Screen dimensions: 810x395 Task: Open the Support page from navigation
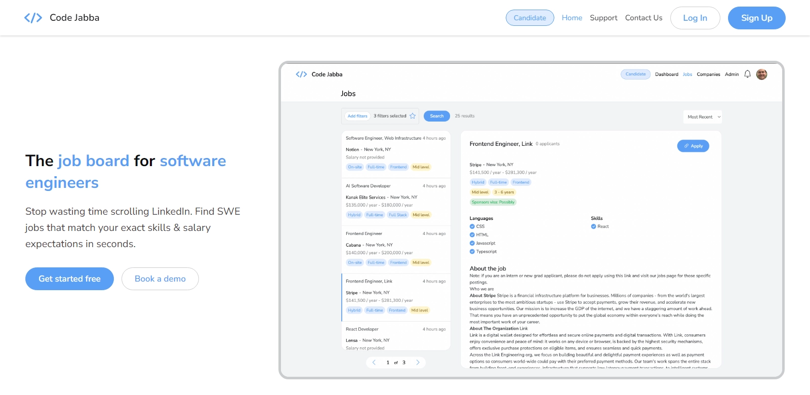click(x=603, y=18)
